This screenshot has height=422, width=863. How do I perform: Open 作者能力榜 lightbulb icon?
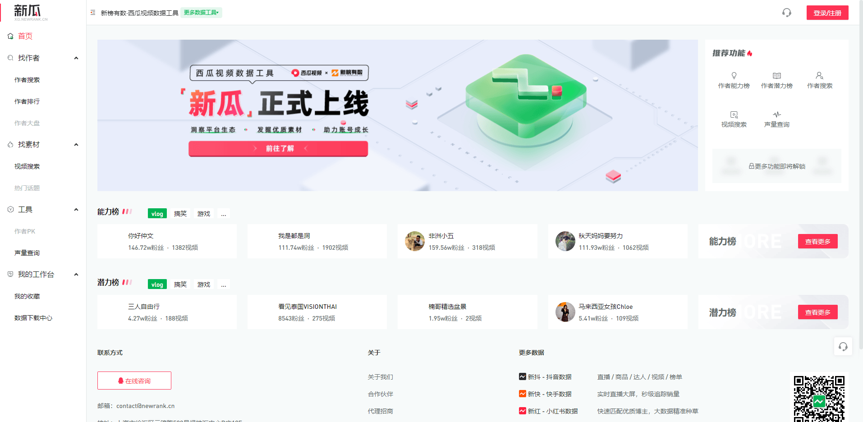(734, 75)
